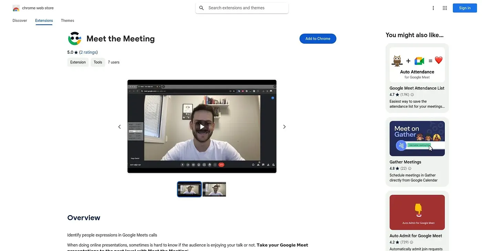Open Google Meet Attendance List card image

417,65
